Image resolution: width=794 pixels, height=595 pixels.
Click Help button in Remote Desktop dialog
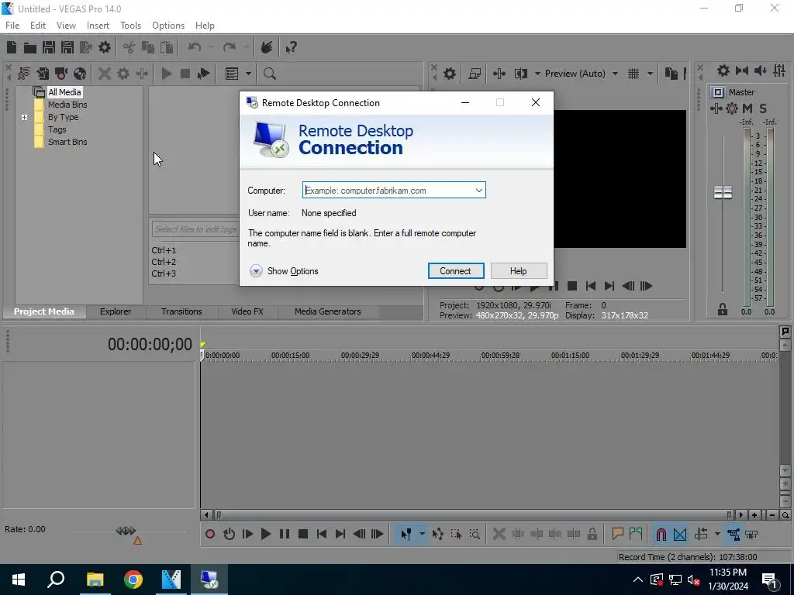tap(519, 271)
